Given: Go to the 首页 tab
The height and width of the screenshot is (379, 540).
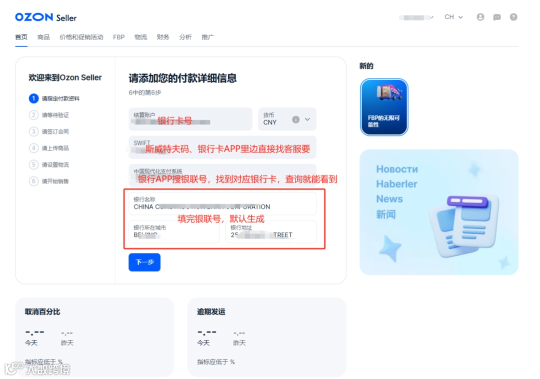Looking at the screenshot, I should point(21,37).
